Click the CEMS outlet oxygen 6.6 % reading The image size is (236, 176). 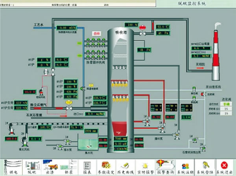(x=201, y=48)
